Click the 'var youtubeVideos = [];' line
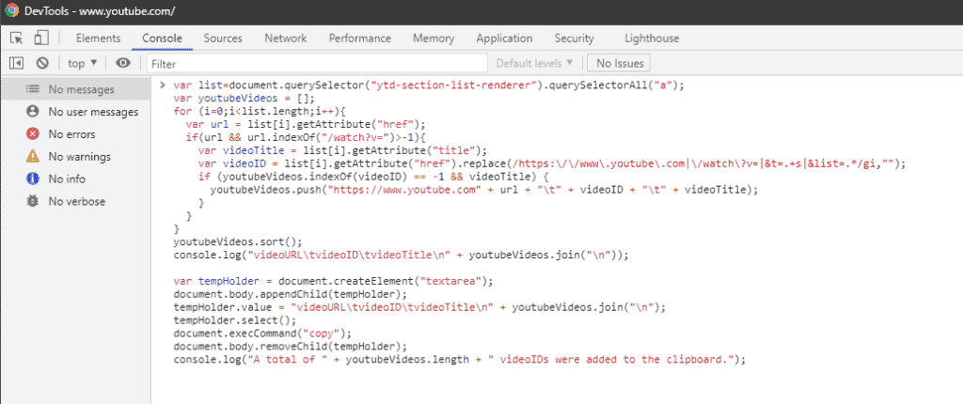Screen dimensions: 963x404 pyautogui.click(x=244, y=99)
